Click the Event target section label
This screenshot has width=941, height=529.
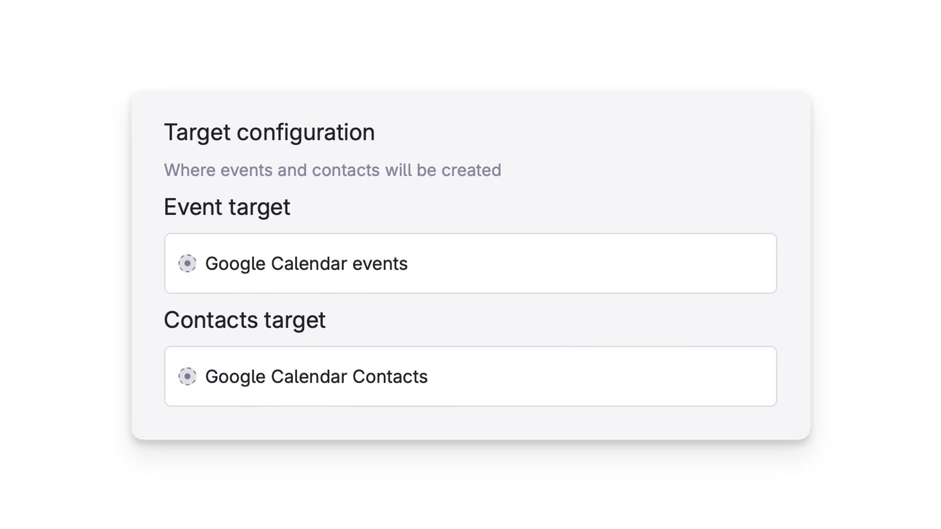coord(227,207)
